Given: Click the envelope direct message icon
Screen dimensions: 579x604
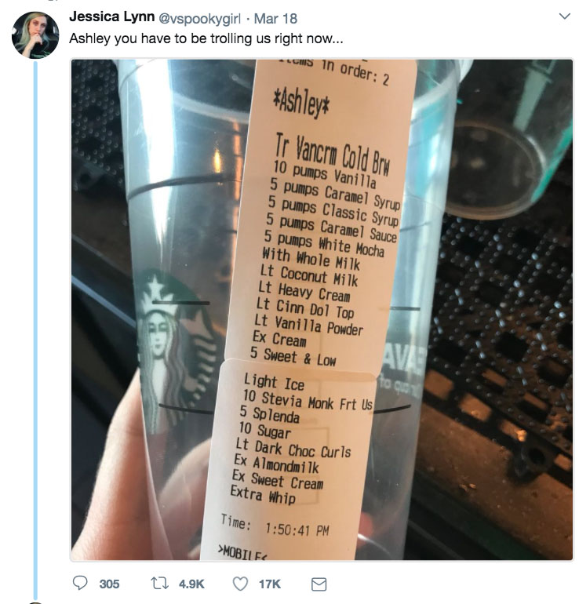Looking at the screenshot, I should click(x=319, y=584).
